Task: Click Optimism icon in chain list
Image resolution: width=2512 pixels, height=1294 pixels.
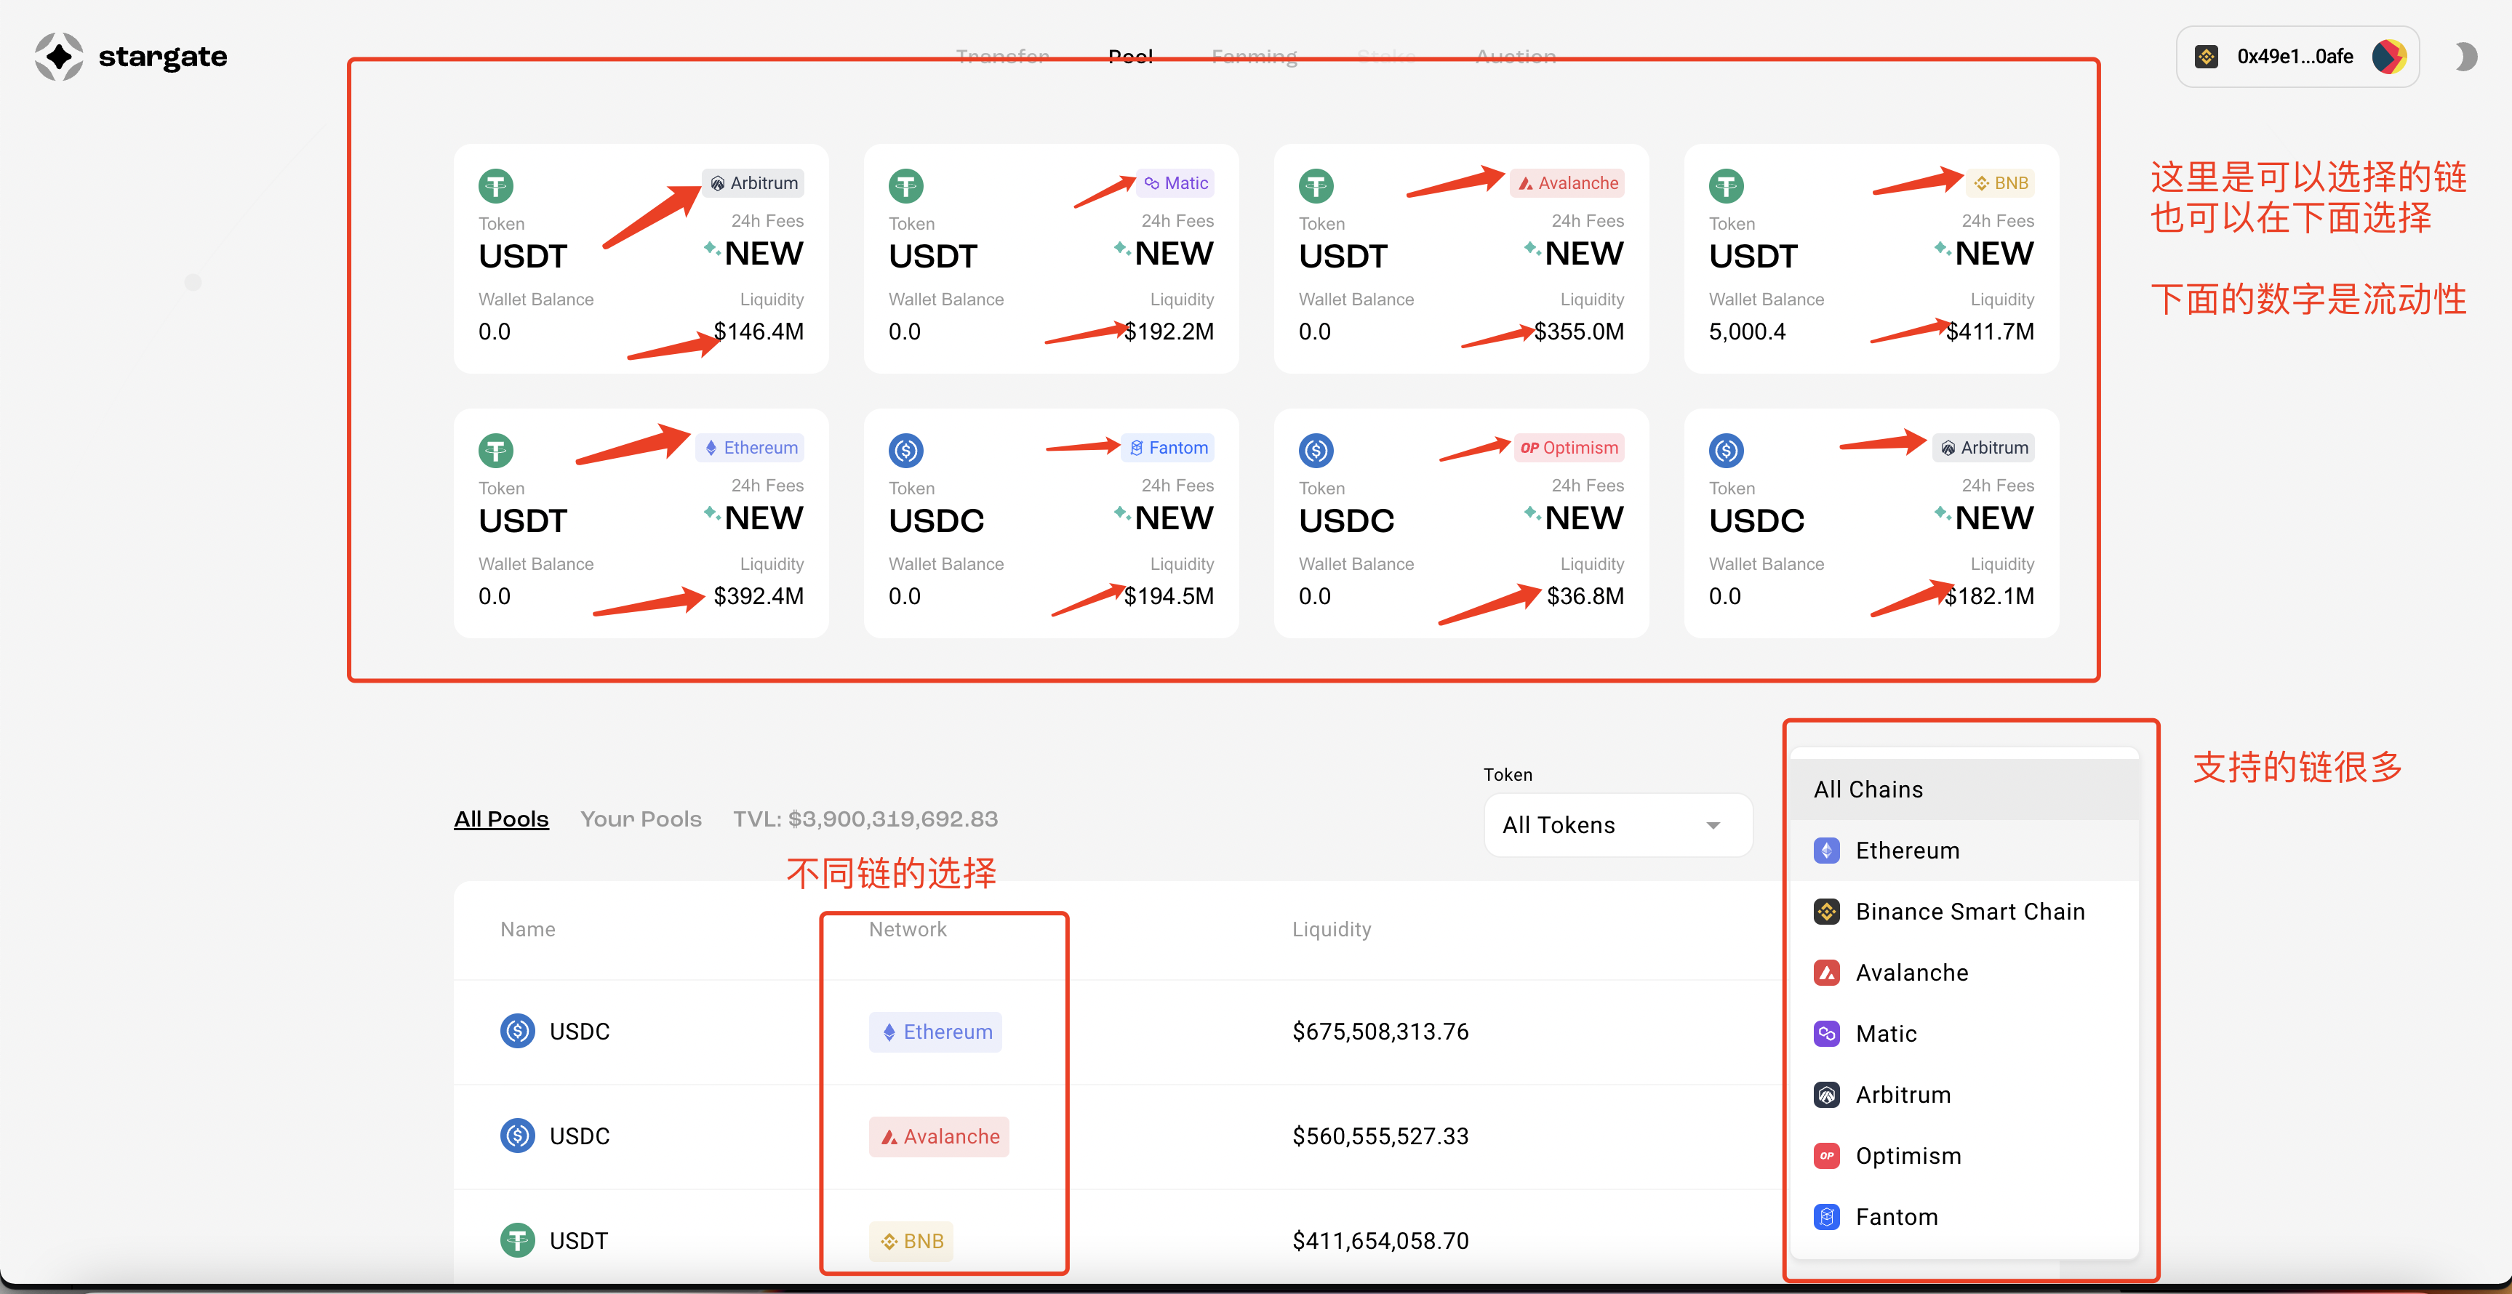Action: point(1826,1156)
